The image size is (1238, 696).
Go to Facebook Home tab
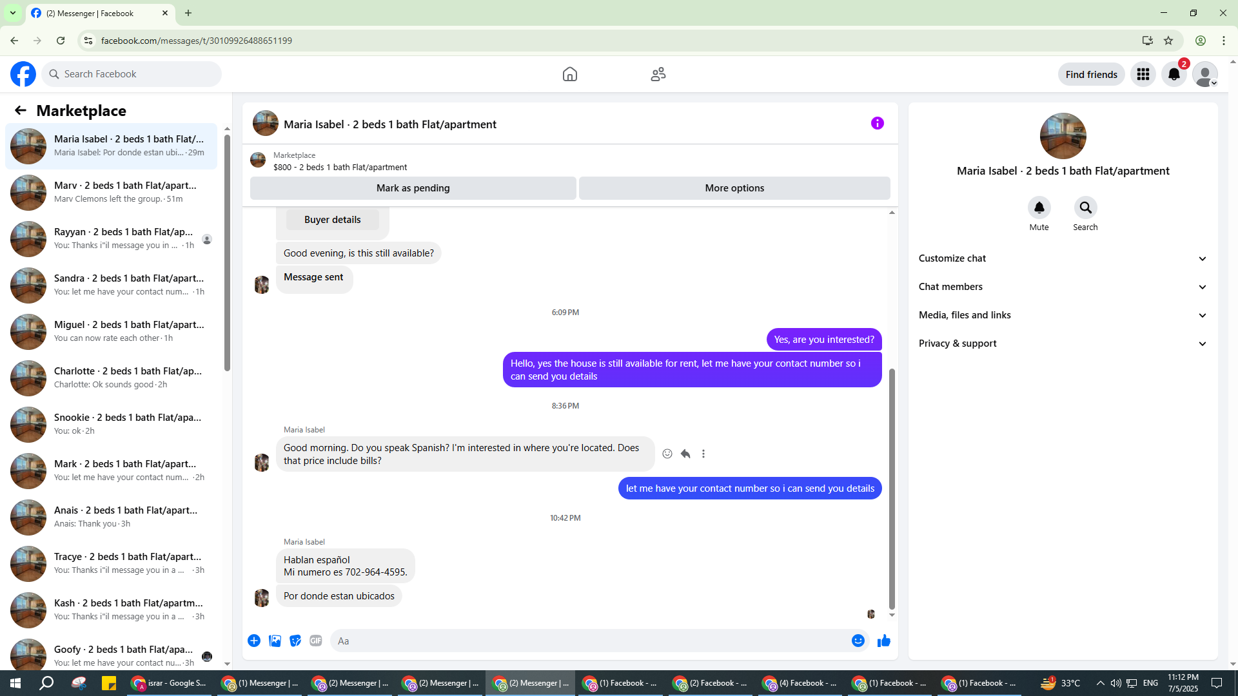coord(569,74)
